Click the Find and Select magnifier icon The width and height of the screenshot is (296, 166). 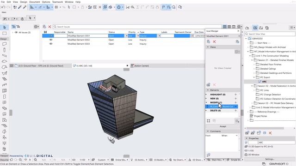[x=133, y=7]
